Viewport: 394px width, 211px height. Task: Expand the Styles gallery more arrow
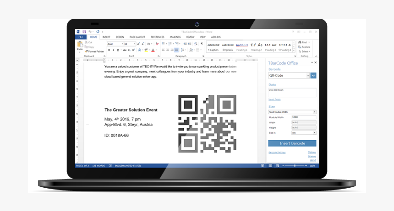294,51
